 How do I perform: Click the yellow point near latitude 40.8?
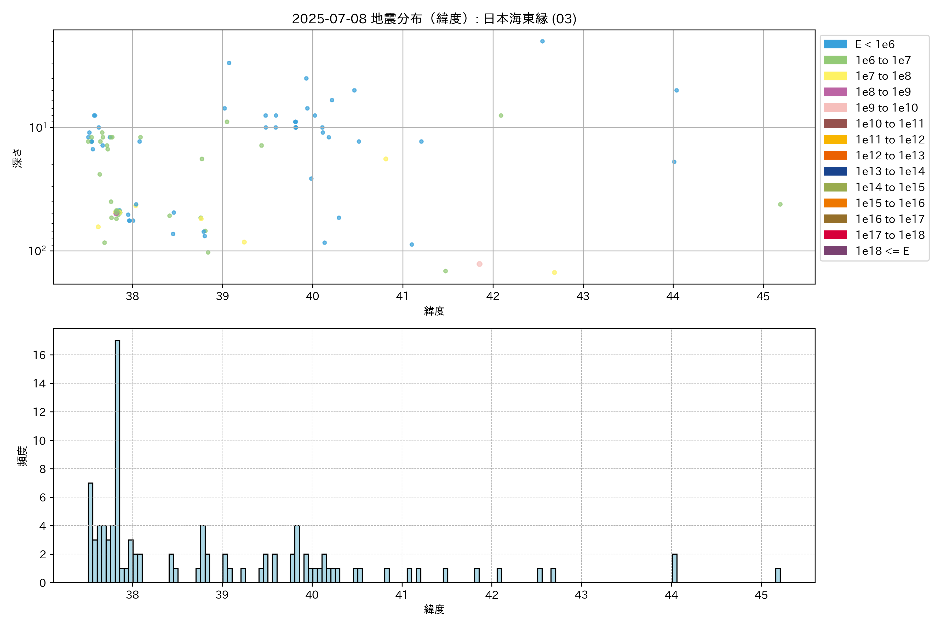pyautogui.click(x=386, y=159)
